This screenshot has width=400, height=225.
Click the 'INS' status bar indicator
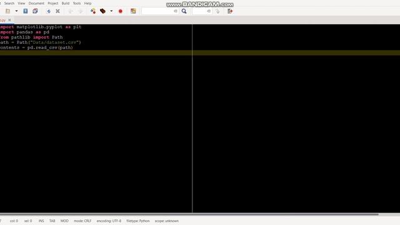(41, 221)
